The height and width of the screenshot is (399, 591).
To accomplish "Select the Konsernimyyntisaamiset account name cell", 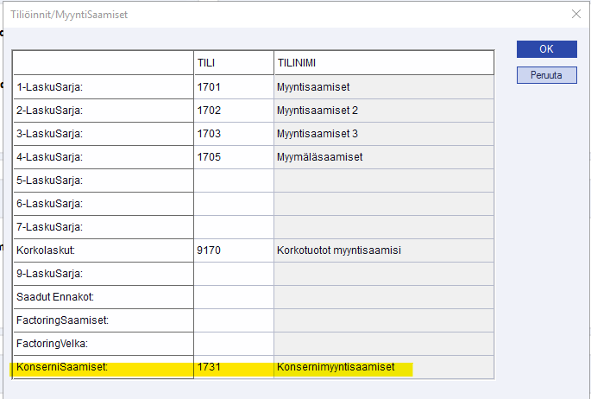I will click(x=383, y=367).
